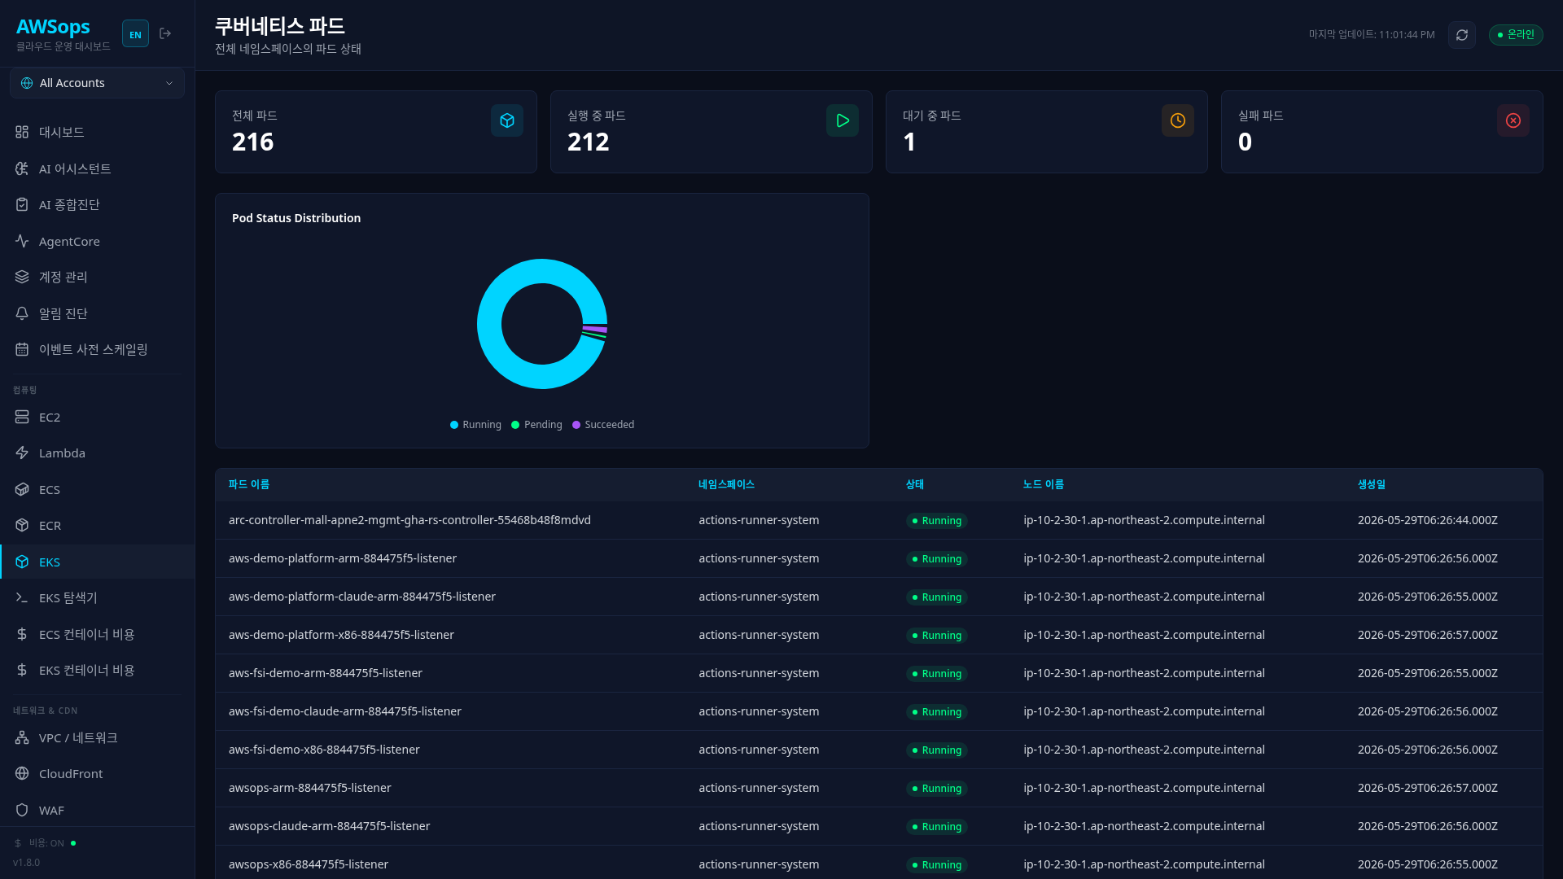Click Running status badge for awsops-arm-884475f5-listener
This screenshot has width=1563, height=879.
[x=936, y=789]
